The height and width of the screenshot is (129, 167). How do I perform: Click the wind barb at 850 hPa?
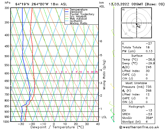point(112,104)
